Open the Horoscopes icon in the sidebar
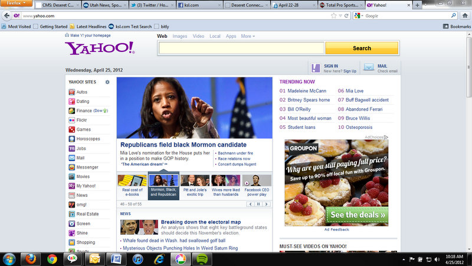472x266 pixels. pyautogui.click(x=72, y=139)
